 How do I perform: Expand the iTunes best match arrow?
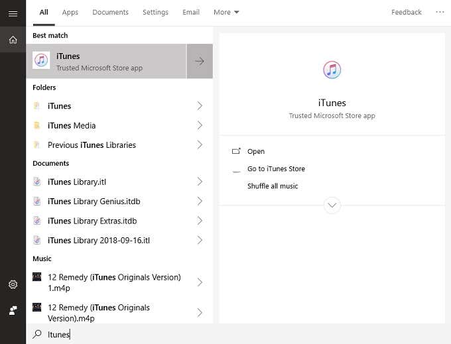pos(200,61)
